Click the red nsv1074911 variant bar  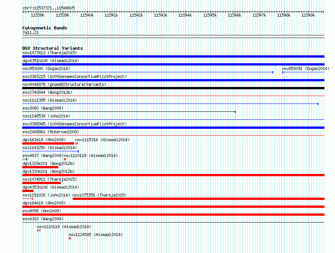[x=42, y=183]
